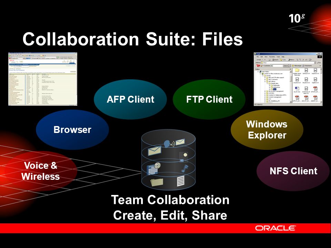Screen dimensions: 331x248
Task: Click the Collaboration Suite: Files title
Action: point(132,39)
